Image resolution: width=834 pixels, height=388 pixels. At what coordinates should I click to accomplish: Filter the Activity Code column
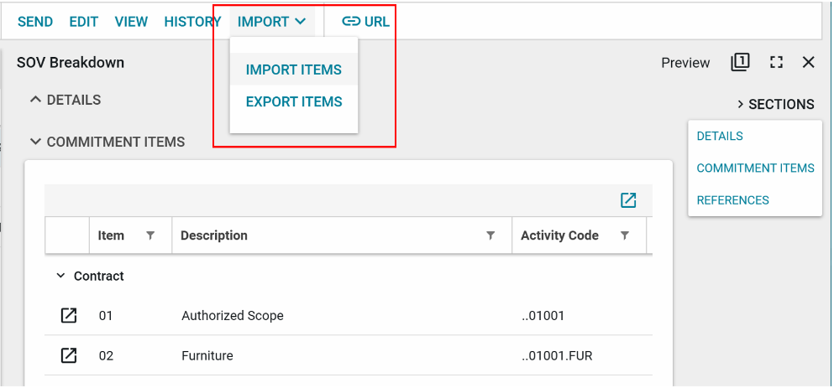[x=625, y=235]
